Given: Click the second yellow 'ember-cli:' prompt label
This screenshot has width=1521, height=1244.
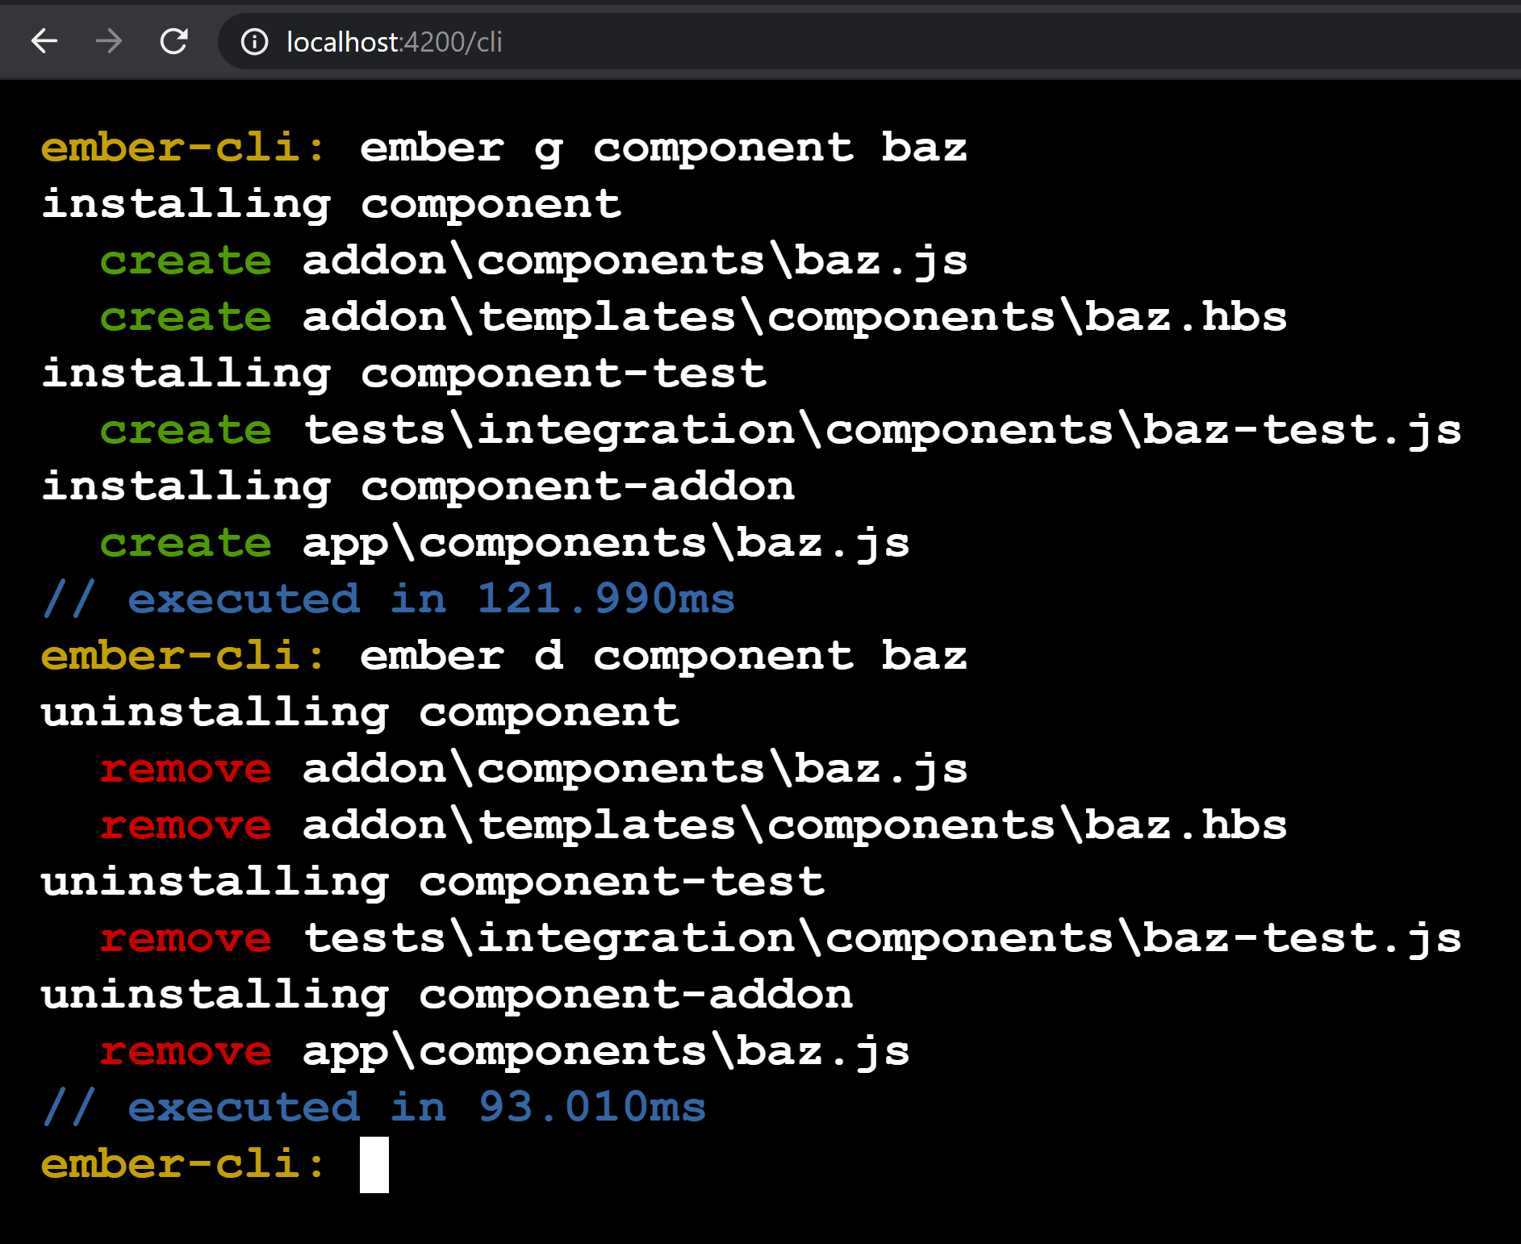Looking at the screenshot, I should tap(183, 656).
